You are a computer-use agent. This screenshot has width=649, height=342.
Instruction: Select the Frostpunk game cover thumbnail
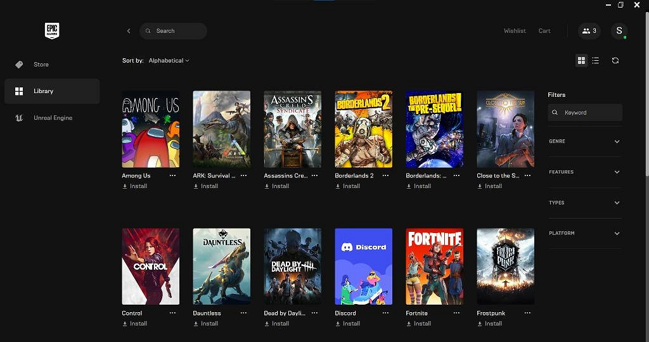[505, 267]
